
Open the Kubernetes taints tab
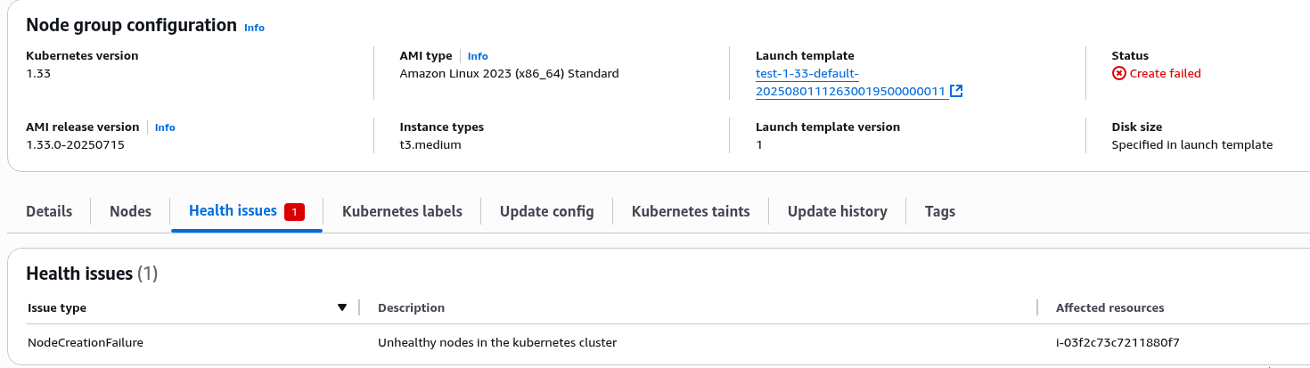pyautogui.click(x=691, y=211)
